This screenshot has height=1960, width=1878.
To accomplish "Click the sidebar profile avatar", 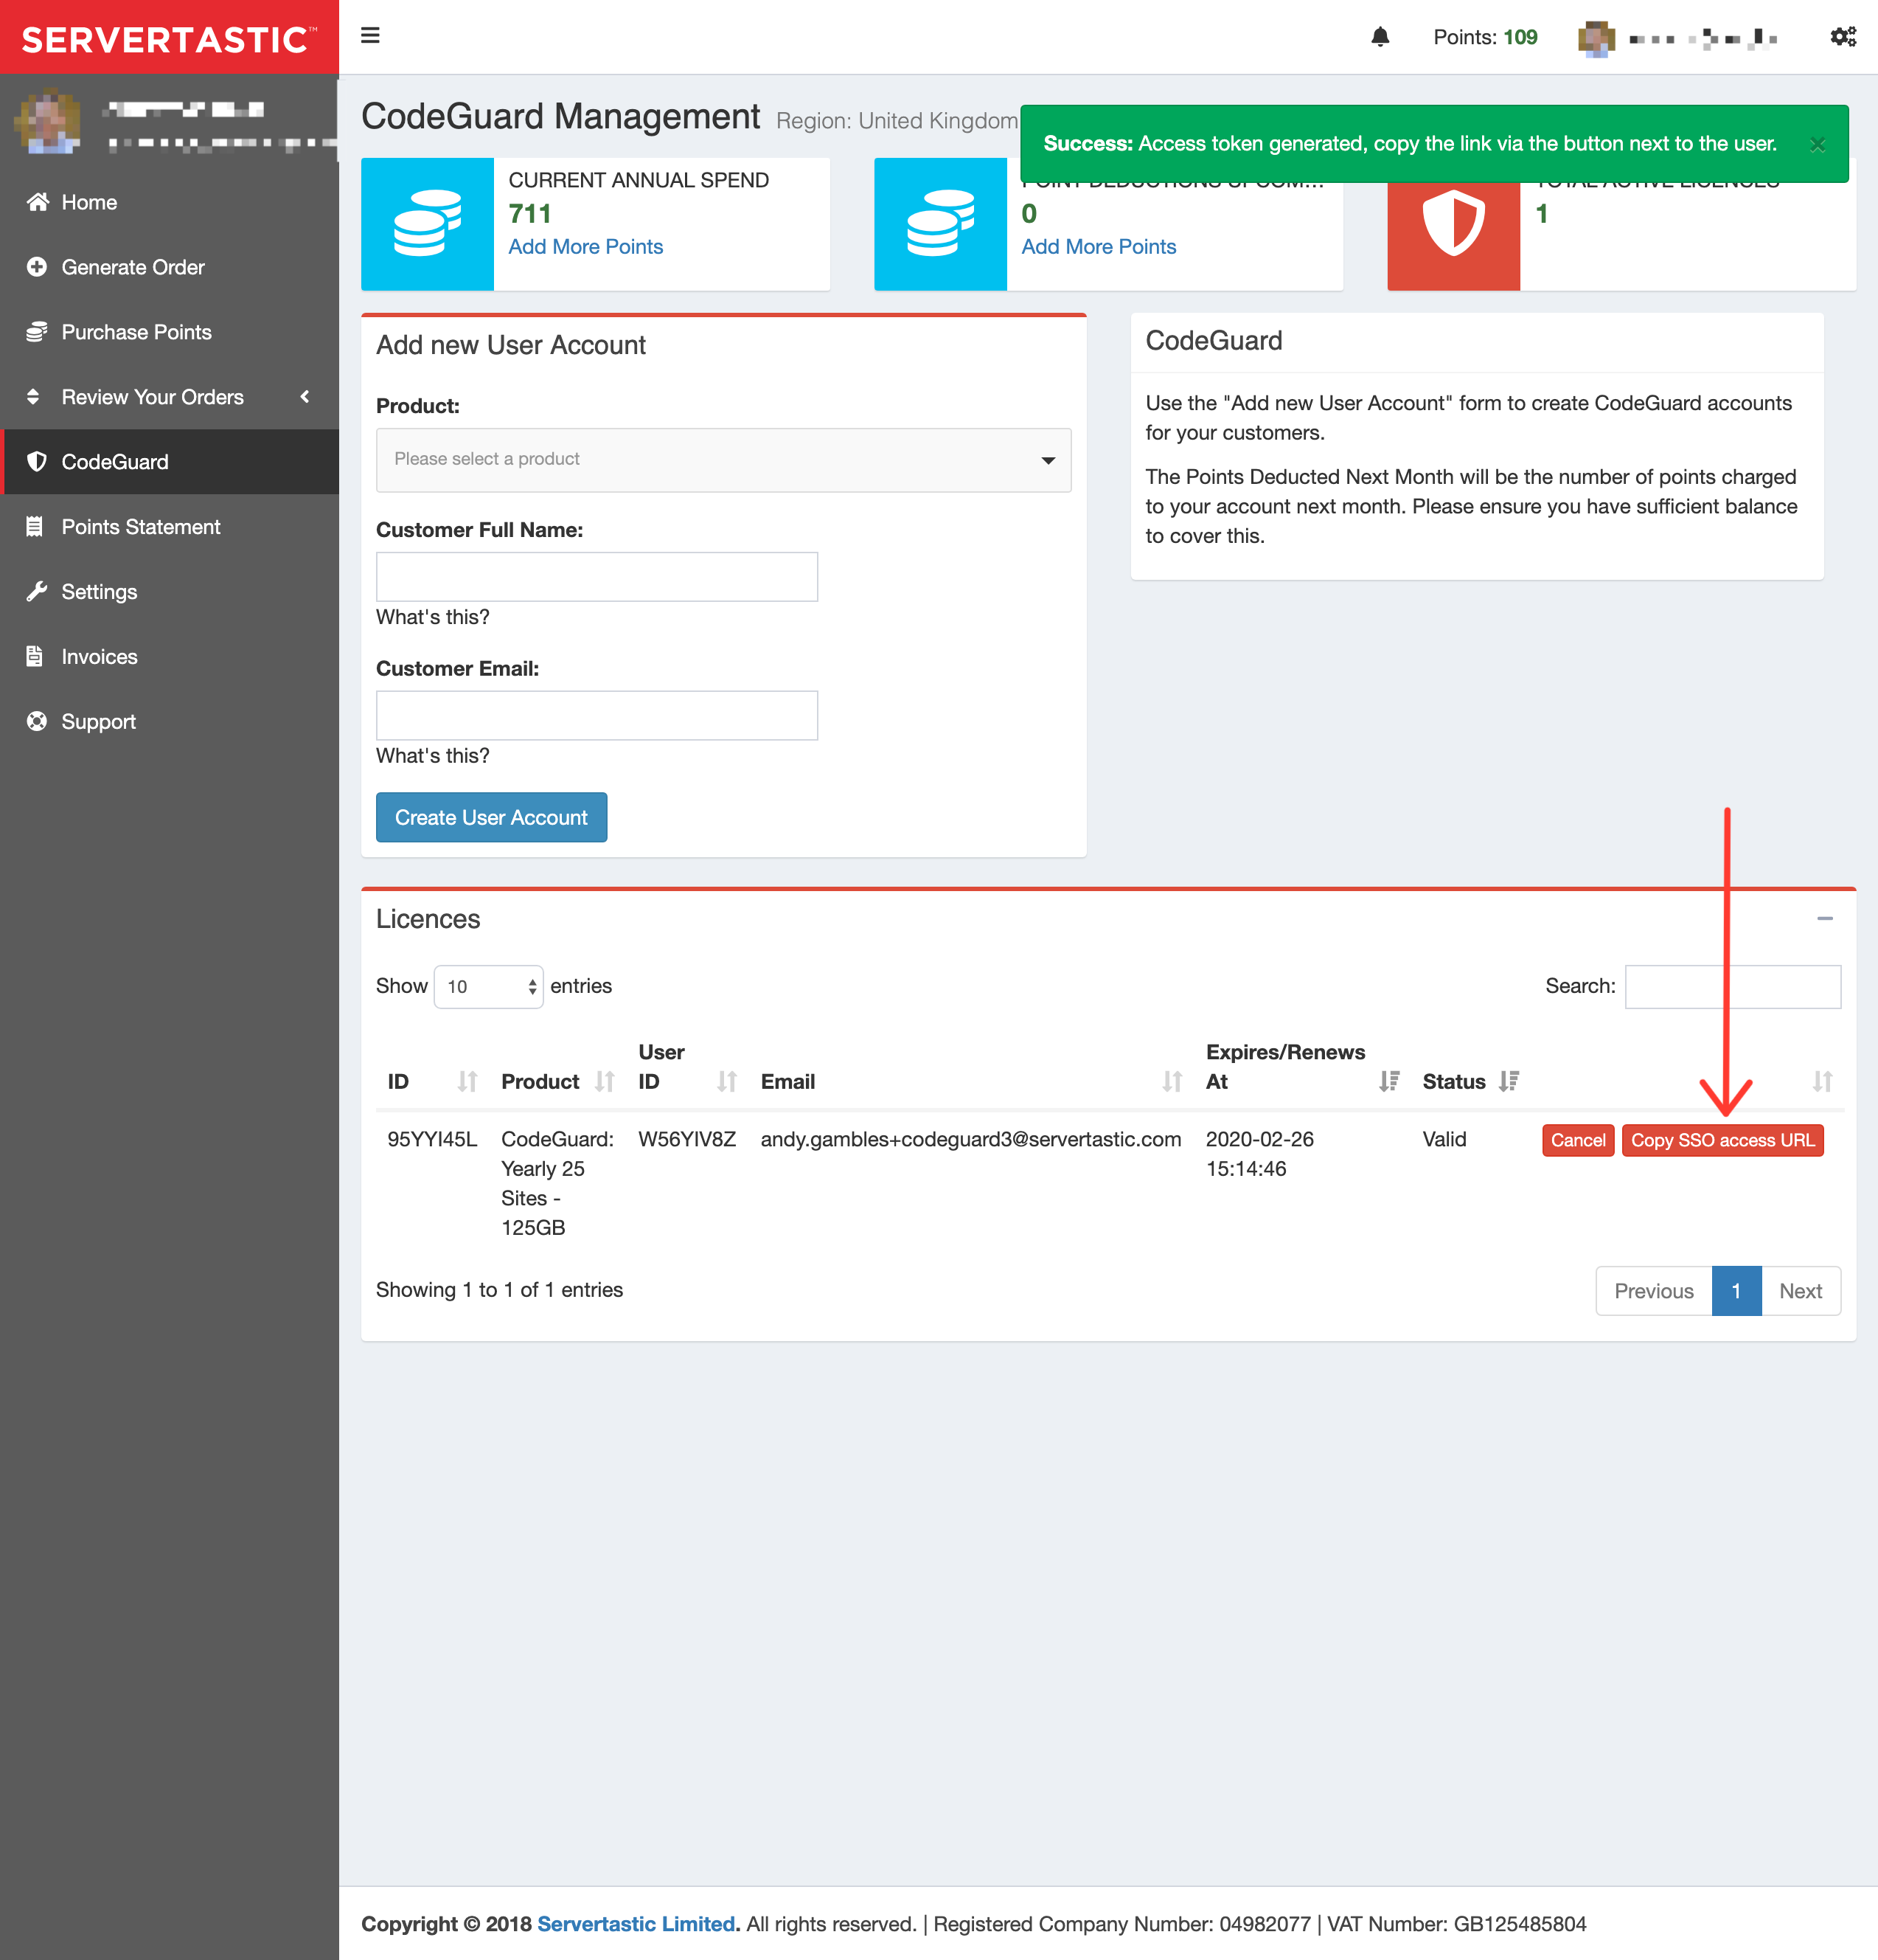I will click(47, 122).
